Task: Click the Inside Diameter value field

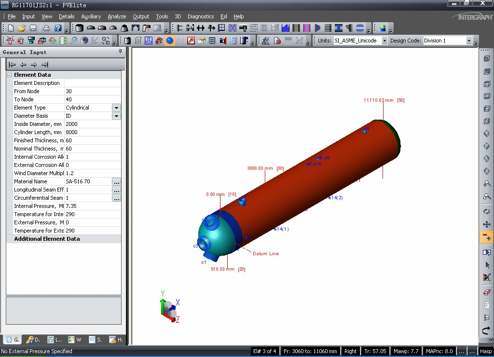Action: 93,124
